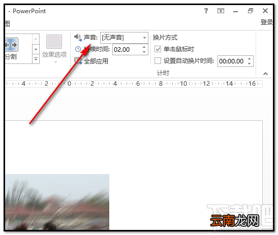Close the PowerPoint window

265,11
